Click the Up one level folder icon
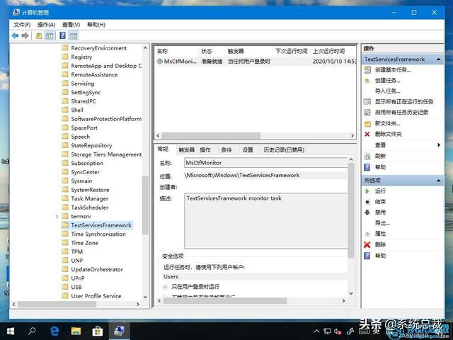Viewport: 453px width, 340px height. click(x=39, y=35)
